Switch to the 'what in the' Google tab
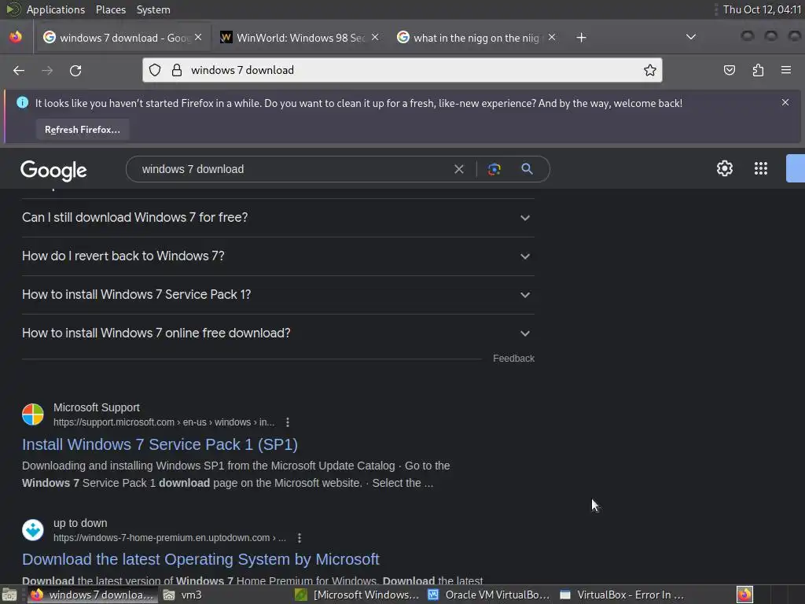805x604 pixels. pos(476,38)
